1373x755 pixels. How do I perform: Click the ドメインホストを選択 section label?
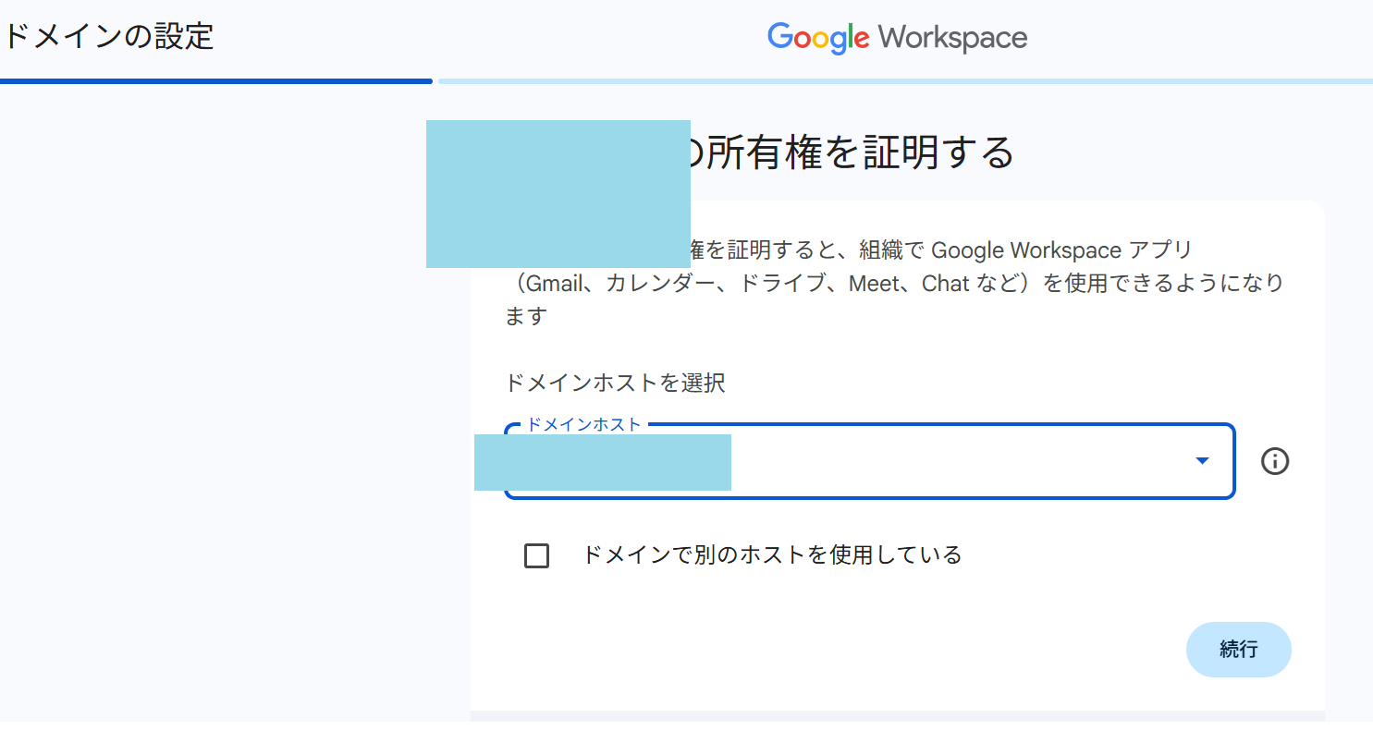click(x=615, y=383)
